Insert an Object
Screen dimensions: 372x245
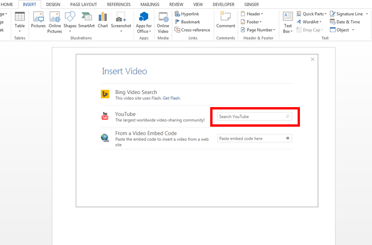[x=340, y=30]
